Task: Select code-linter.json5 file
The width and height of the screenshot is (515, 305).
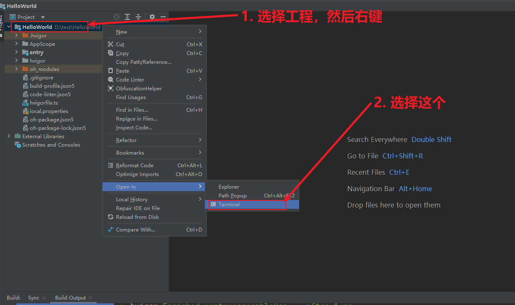Action: [x=50, y=94]
